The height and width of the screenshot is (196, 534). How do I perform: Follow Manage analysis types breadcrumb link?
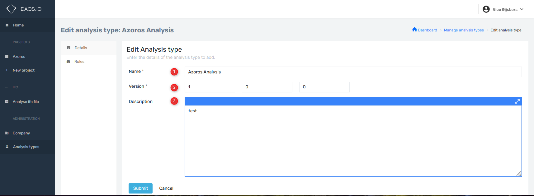[464, 30]
